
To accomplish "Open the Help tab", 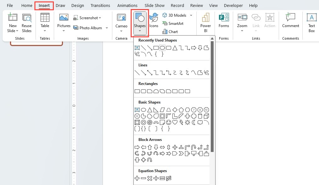I will pyautogui.click(x=253, y=5).
